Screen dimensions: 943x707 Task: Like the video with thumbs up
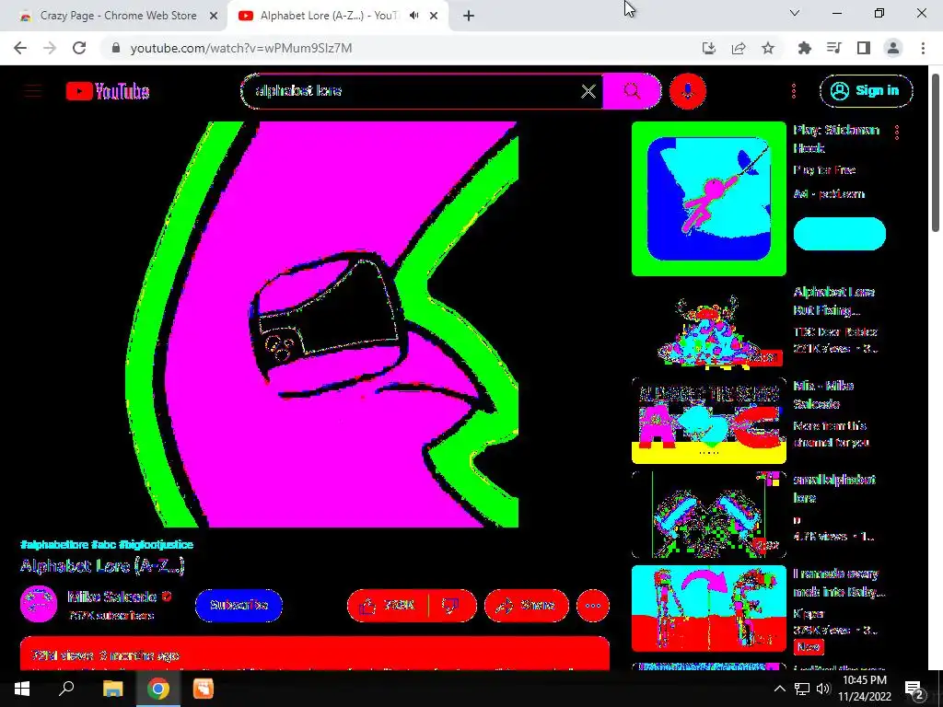point(388,606)
